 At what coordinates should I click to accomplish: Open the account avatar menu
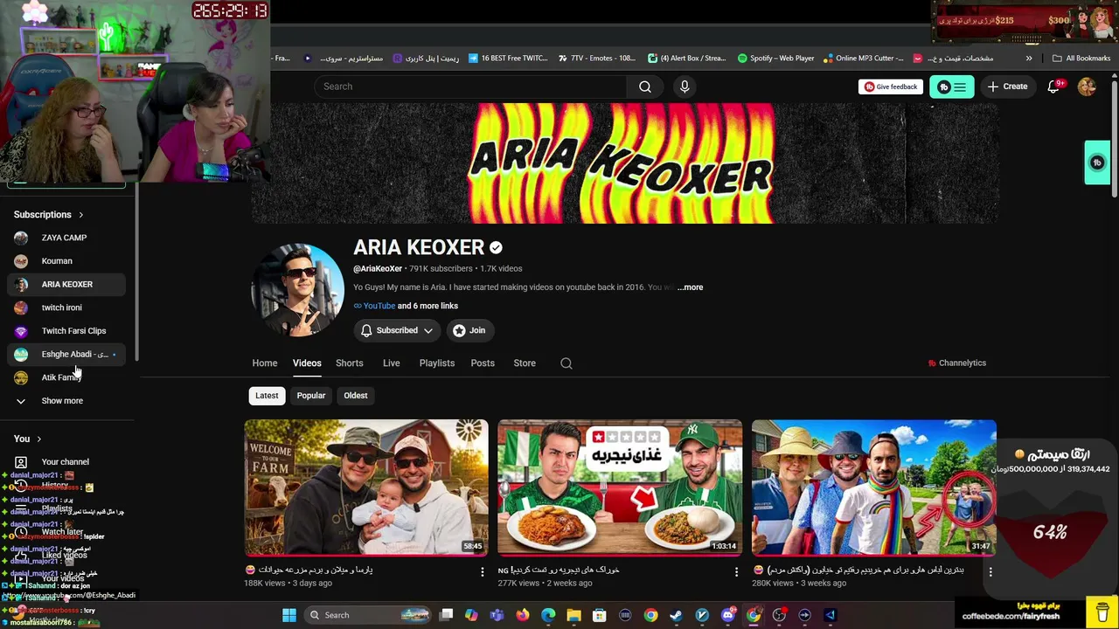pyautogui.click(x=1087, y=86)
